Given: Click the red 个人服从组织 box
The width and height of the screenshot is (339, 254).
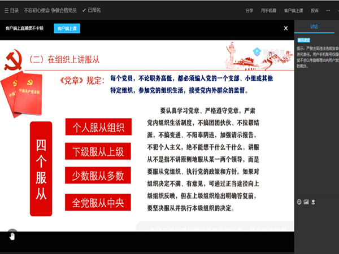Looking at the screenshot, I should click(98, 127).
